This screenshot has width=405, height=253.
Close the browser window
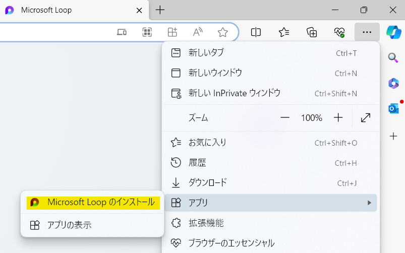pos(393,10)
